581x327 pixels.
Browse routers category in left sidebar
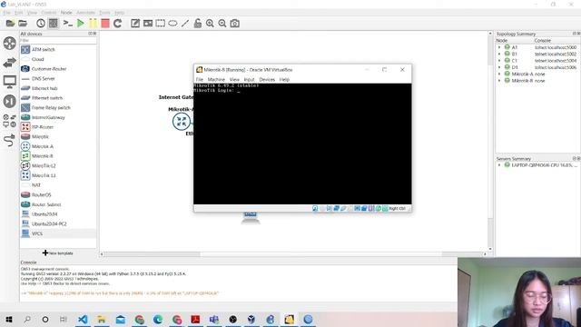(10, 43)
